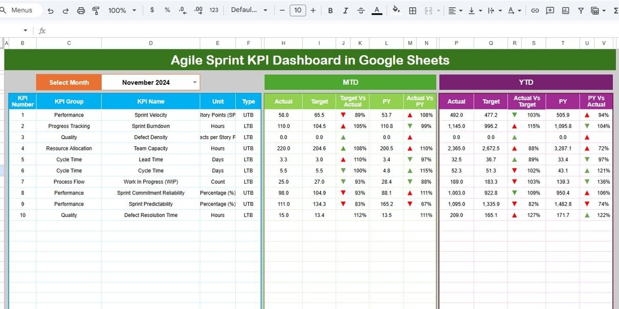Click the Create a filter icon
The image size is (619, 309).
click(x=581, y=10)
